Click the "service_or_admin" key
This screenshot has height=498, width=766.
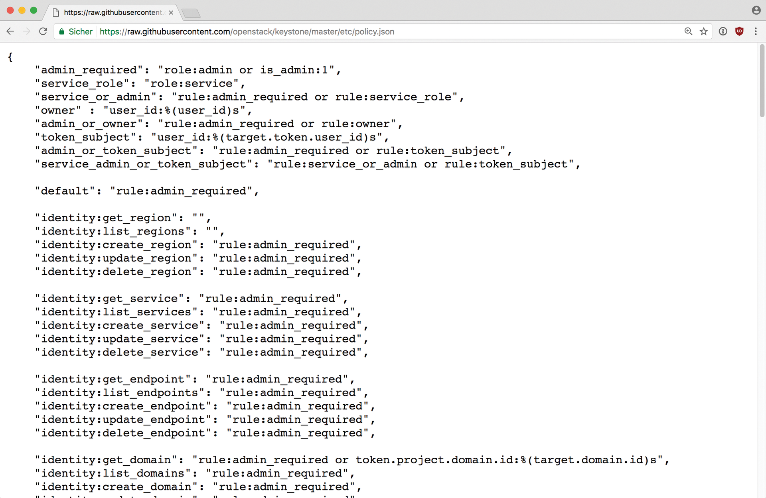pyautogui.click(x=96, y=97)
